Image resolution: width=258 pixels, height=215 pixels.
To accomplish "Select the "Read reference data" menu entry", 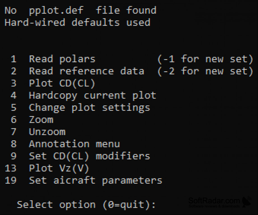I will [87, 71].
